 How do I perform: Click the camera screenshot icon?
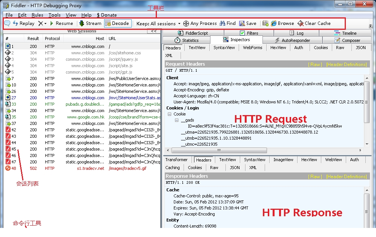(x=265, y=23)
